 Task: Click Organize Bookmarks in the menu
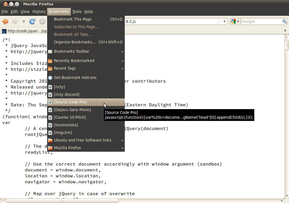74,42
